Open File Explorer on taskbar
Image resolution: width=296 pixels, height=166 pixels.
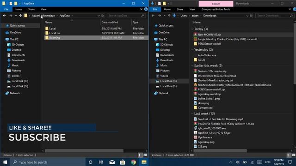pyautogui.click(x=144, y=162)
